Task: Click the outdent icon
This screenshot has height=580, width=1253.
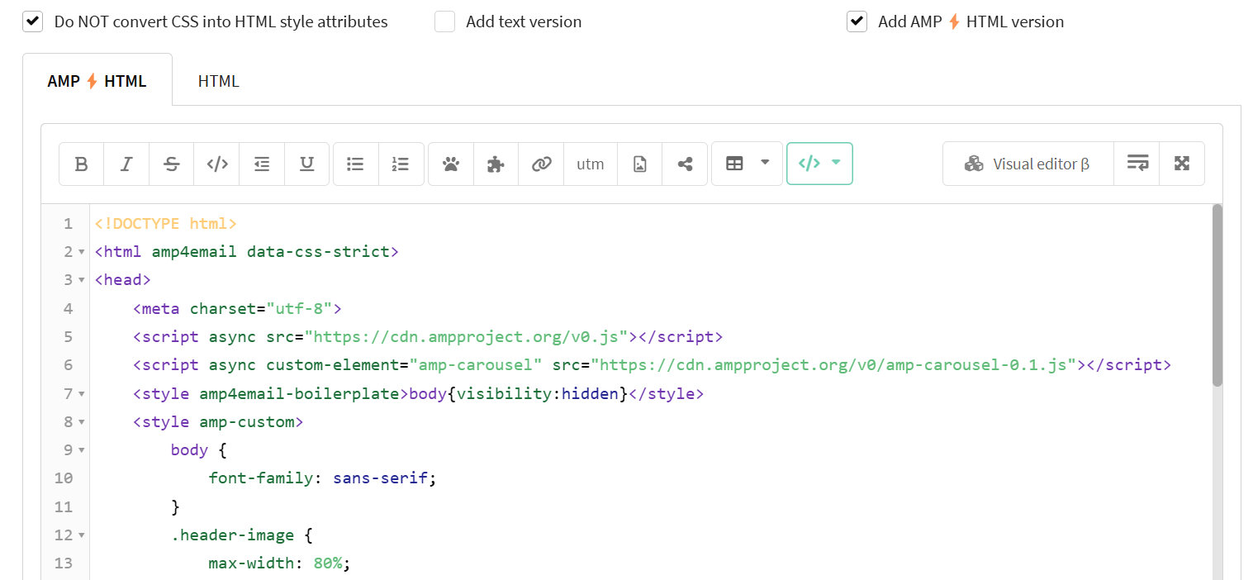Action: 262,164
